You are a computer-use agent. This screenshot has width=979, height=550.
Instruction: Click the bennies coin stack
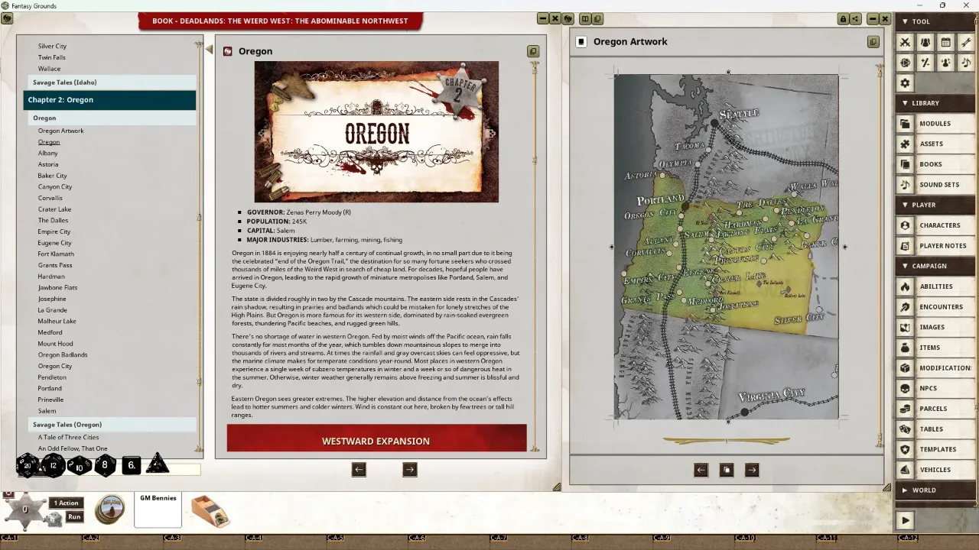click(x=110, y=510)
